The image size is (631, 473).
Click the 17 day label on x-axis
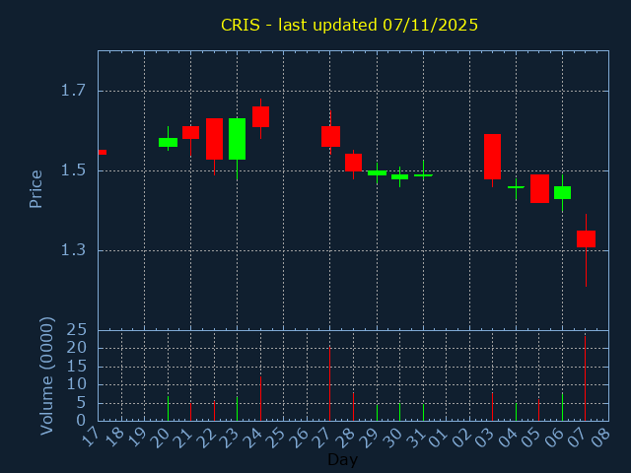(93, 436)
